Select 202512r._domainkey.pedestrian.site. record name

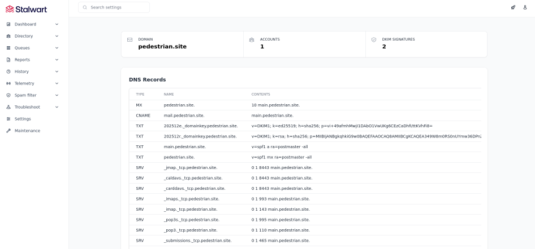(200, 136)
